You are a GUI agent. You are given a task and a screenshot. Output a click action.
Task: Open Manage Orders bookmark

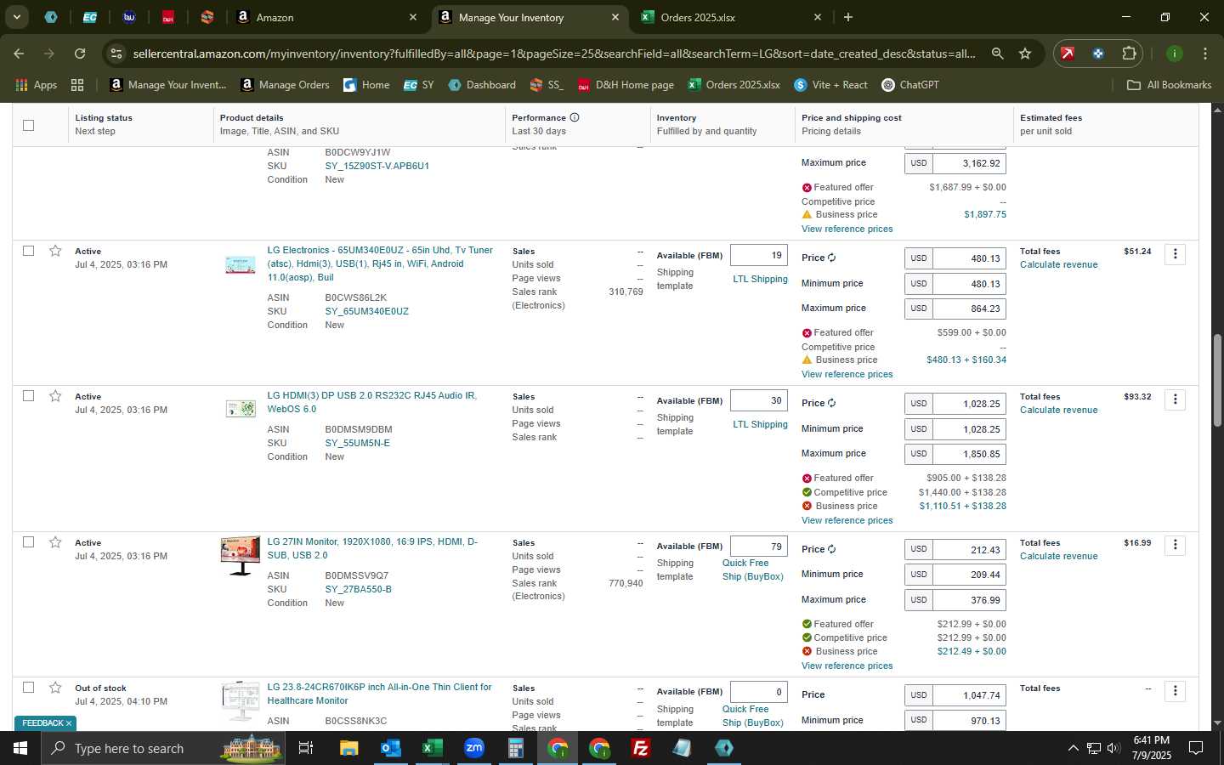[x=286, y=85]
